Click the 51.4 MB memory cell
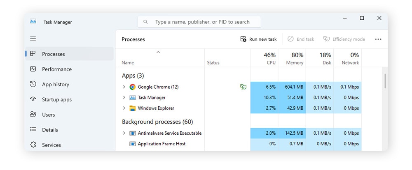This screenshot has height=170, width=412. [x=292, y=97]
